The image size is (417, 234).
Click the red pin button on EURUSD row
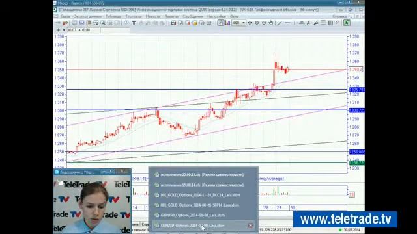pos(250,226)
